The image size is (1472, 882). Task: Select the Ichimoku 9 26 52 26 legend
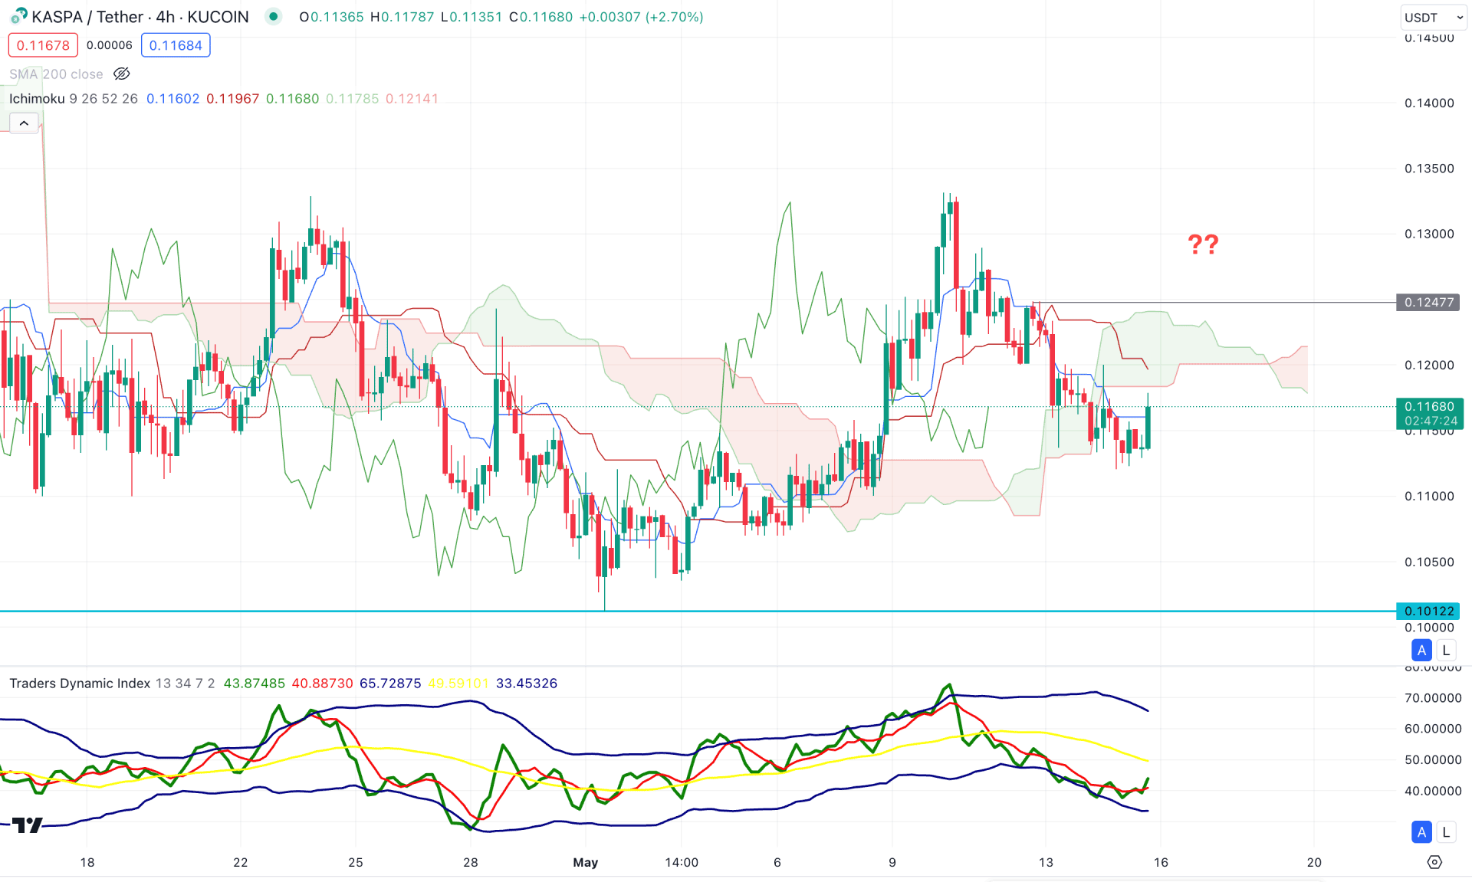point(74,99)
